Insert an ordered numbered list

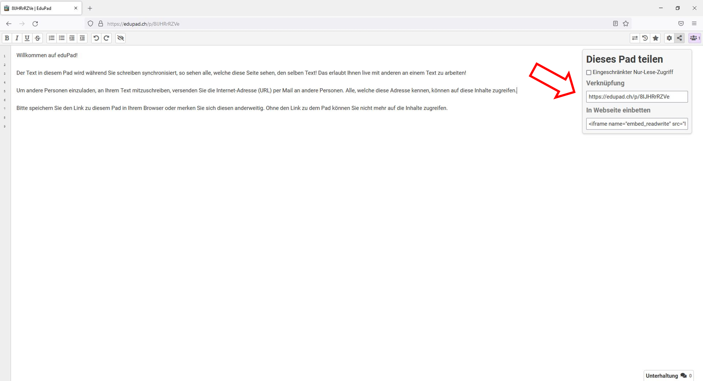pos(52,38)
